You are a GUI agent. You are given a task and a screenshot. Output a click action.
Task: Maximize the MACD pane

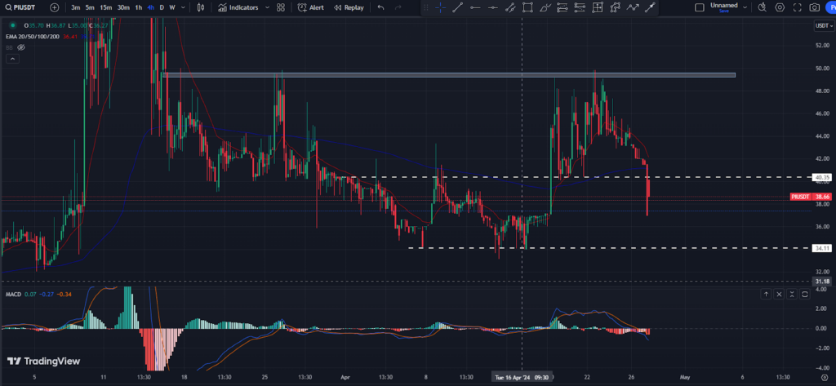[x=804, y=294]
